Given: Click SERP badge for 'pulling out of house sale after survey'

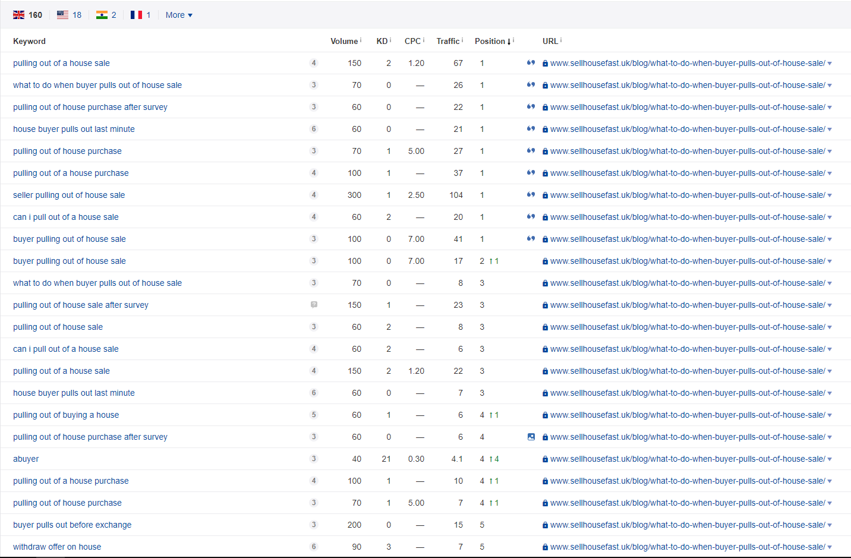Looking at the screenshot, I should point(314,305).
